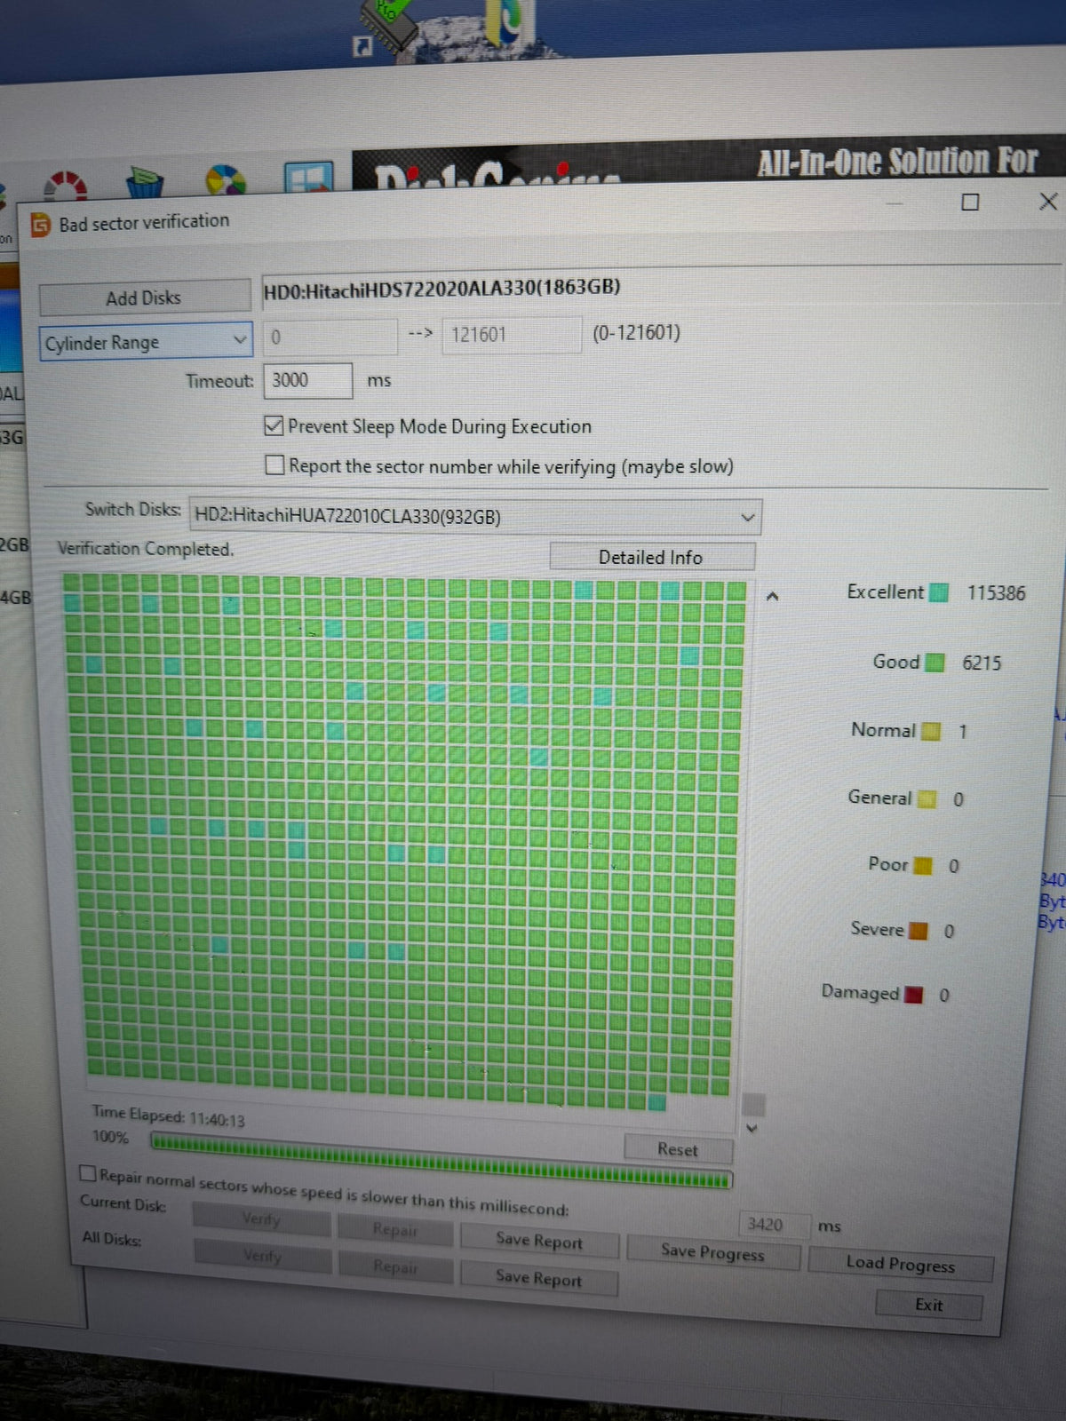
Task: Click the Exit button
Action: [x=929, y=1305]
